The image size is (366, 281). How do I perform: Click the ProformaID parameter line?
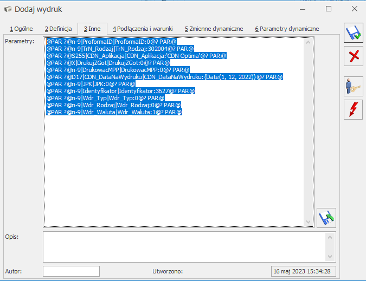pyautogui.click(x=111, y=42)
